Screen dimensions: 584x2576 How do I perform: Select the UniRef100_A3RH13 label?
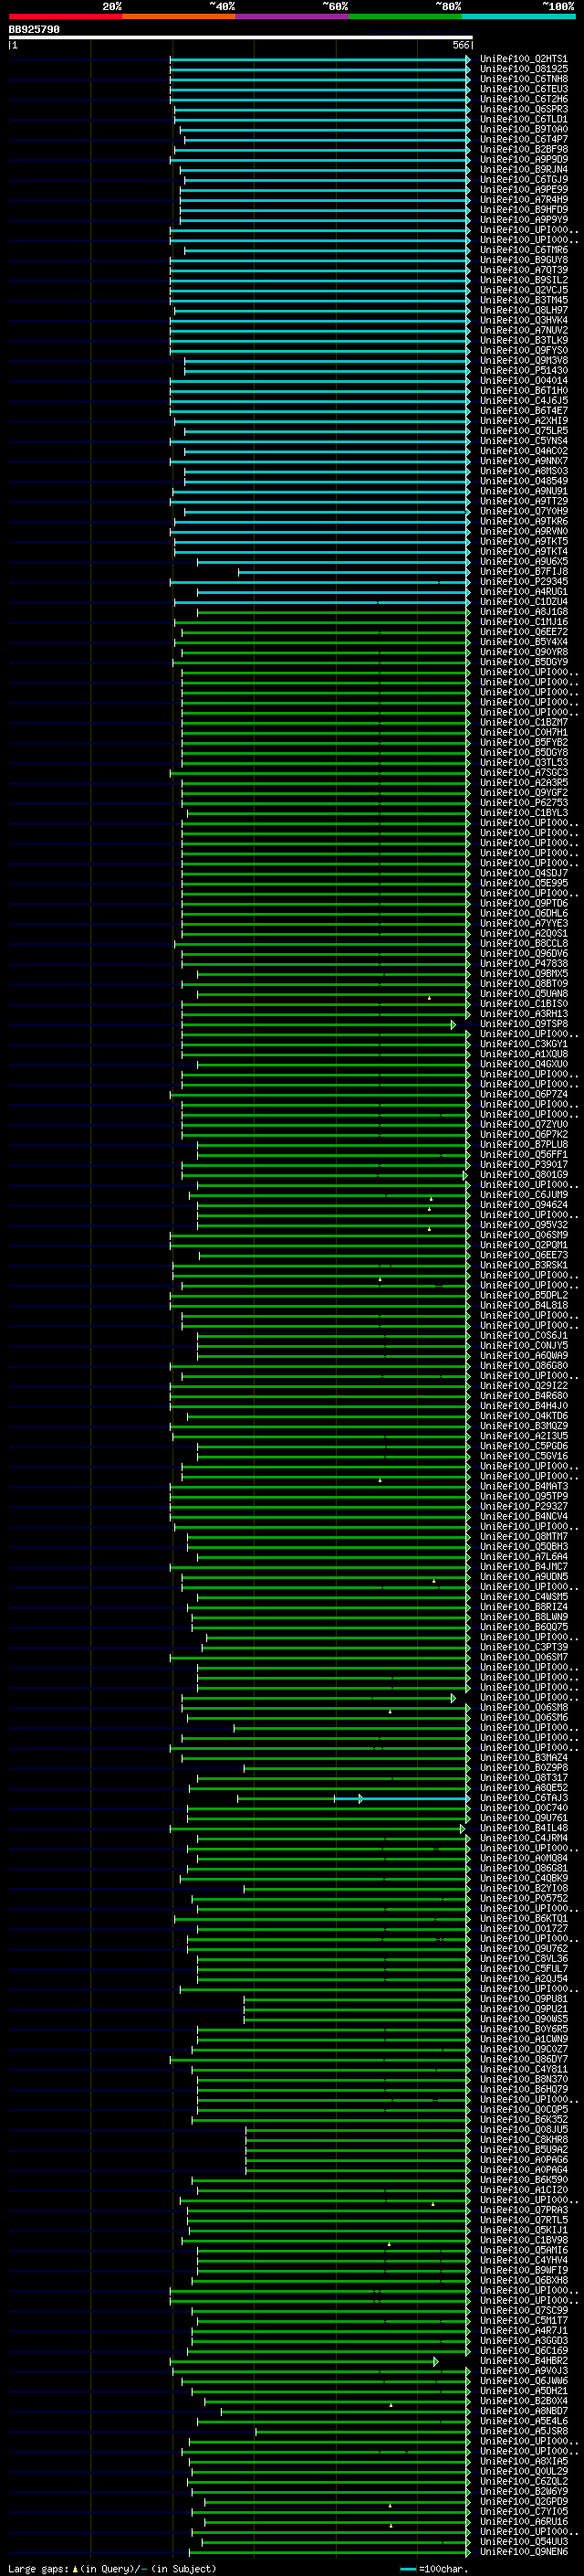[523, 1014]
